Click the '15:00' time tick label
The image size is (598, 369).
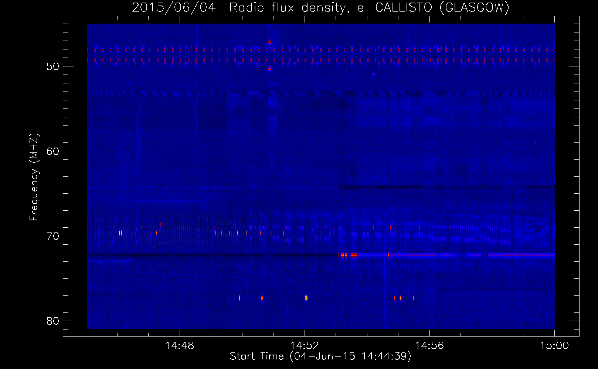[x=554, y=346]
